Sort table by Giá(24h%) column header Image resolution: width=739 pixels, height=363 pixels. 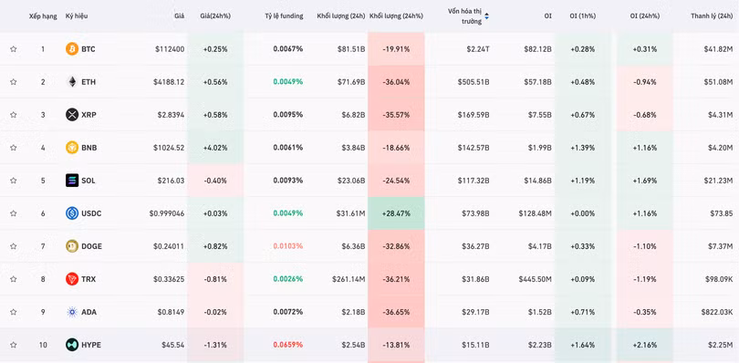point(217,16)
